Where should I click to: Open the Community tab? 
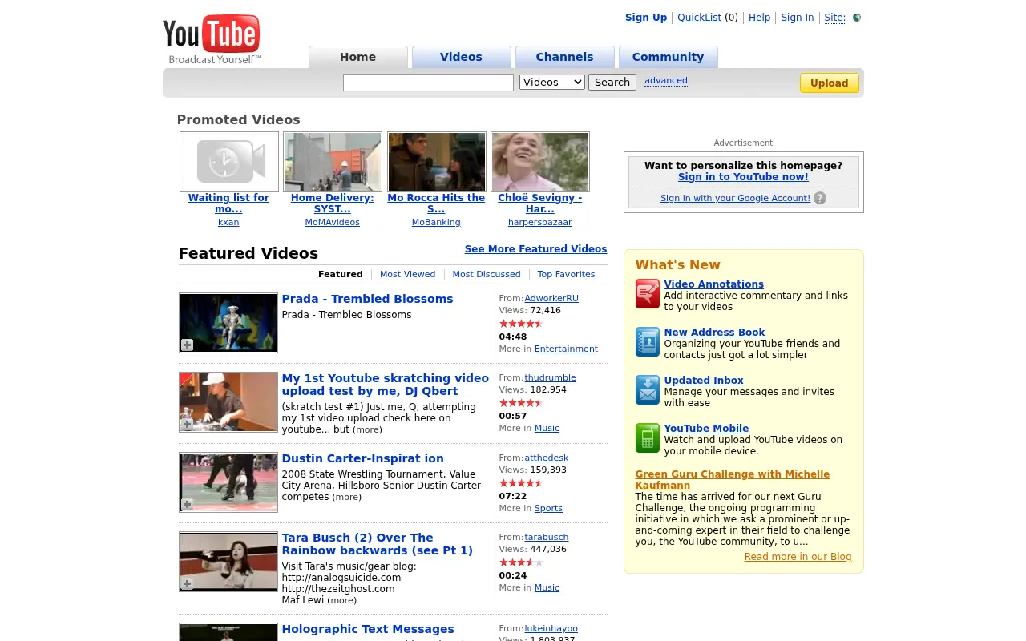tap(668, 57)
